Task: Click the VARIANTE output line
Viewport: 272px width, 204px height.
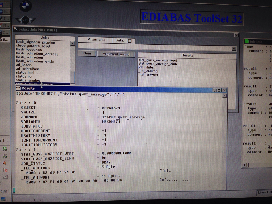Action: pos(70,122)
